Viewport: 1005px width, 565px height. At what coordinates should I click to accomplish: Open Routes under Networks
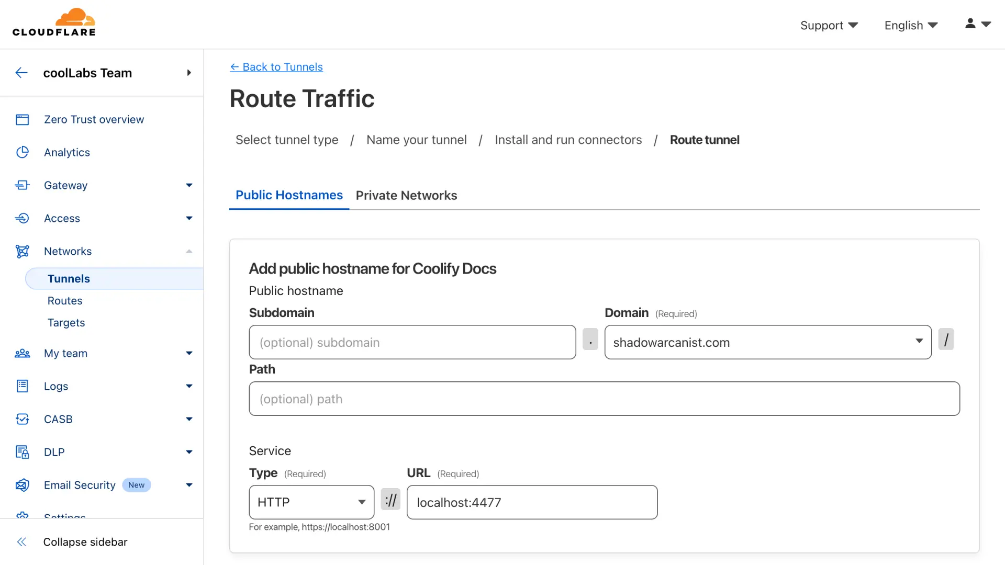point(65,301)
